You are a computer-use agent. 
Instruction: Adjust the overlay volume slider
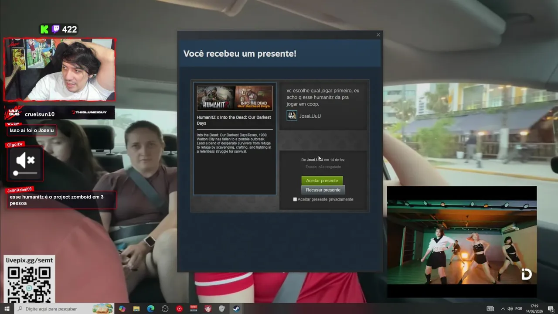pyautogui.click(x=26, y=173)
